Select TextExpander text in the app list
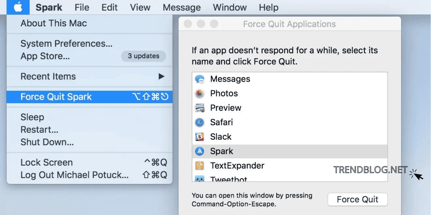The image size is (431, 215). [237, 166]
